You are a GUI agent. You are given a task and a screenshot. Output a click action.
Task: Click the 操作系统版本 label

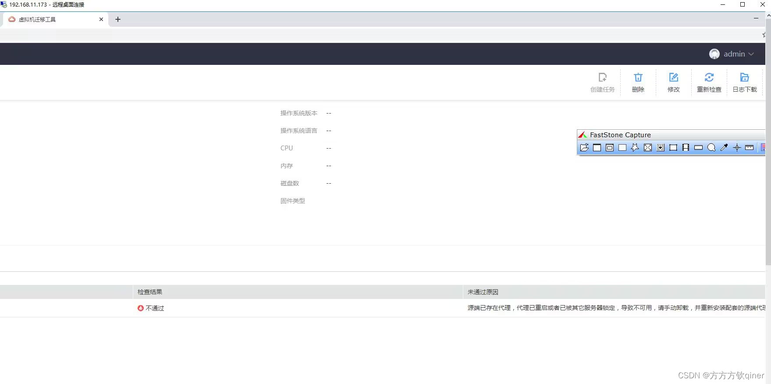[x=299, y=113]
